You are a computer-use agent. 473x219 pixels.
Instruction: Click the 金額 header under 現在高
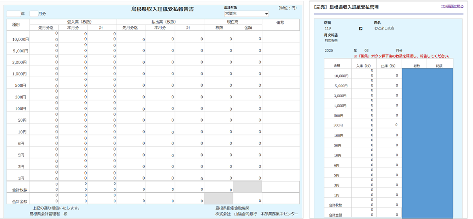(248, 28)
